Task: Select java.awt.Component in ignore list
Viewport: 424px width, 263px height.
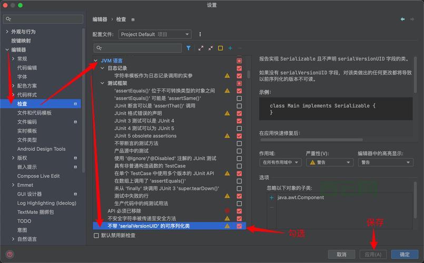Action: [x=300, y=198]
